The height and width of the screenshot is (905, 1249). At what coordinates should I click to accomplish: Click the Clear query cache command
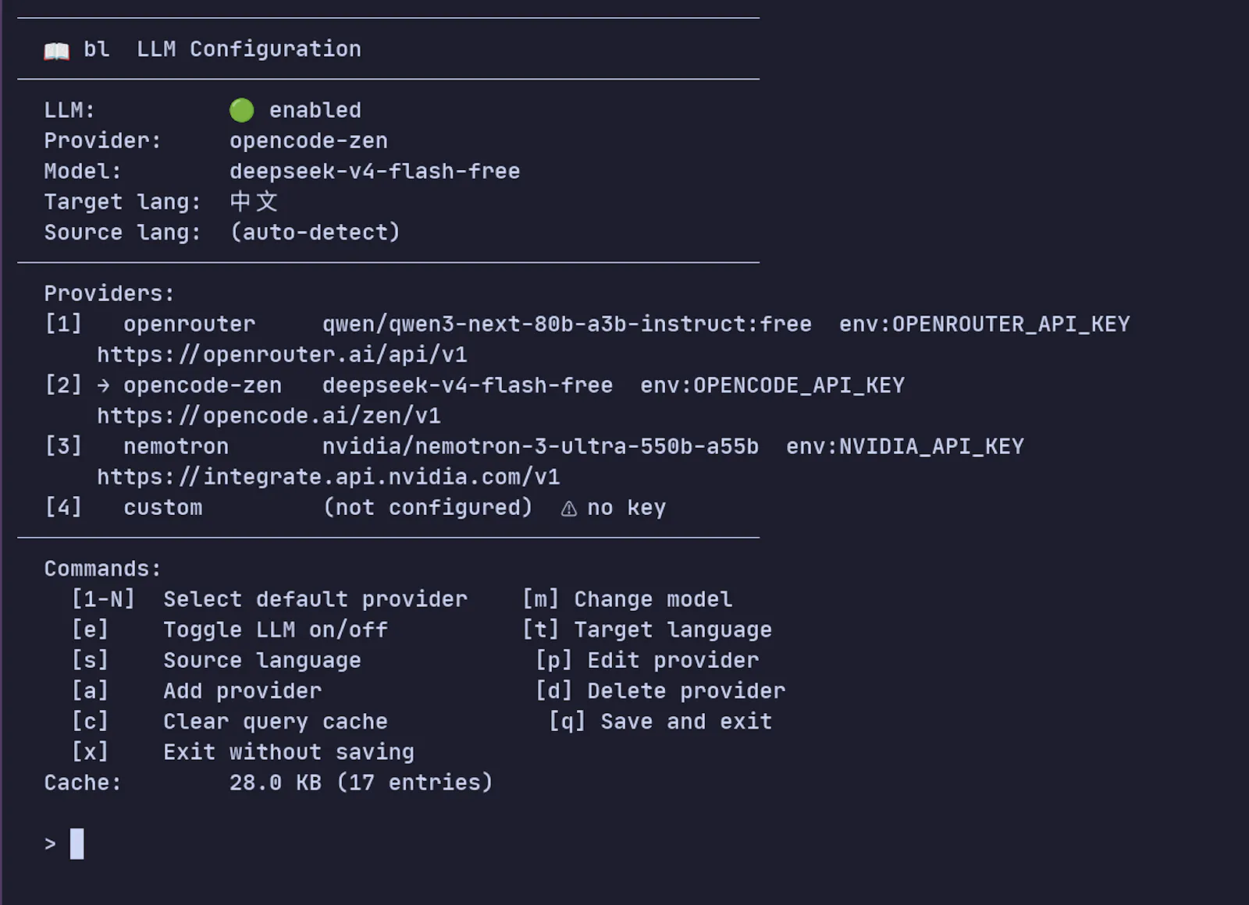point(276,722)
